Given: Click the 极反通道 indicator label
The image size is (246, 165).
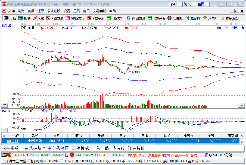Looking at the screenshot, I should 27,28.
